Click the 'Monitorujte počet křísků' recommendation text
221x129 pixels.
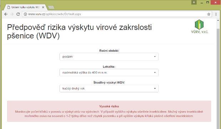[109, 114]
